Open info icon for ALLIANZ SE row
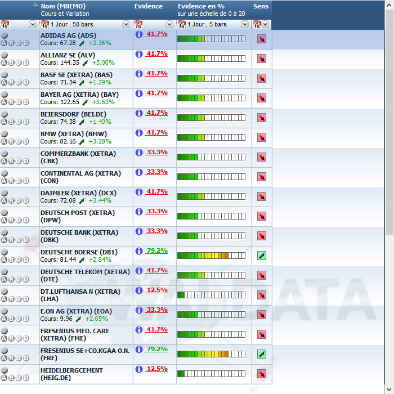Screen dimensions: 394x394 coord(139,54)
